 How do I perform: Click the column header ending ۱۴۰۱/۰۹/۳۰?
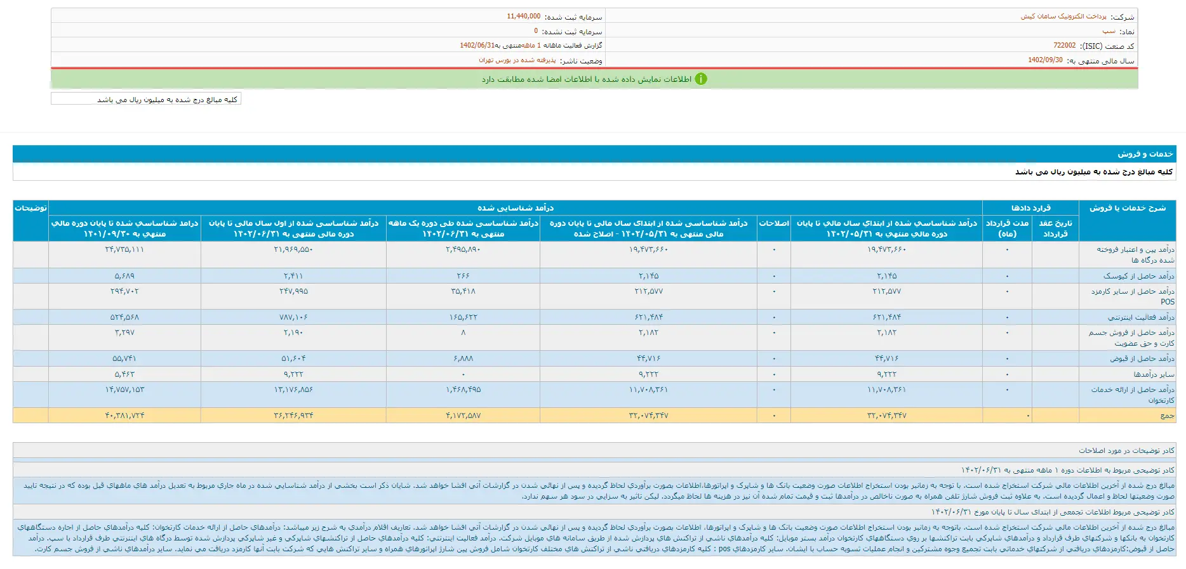coord(124,228)
